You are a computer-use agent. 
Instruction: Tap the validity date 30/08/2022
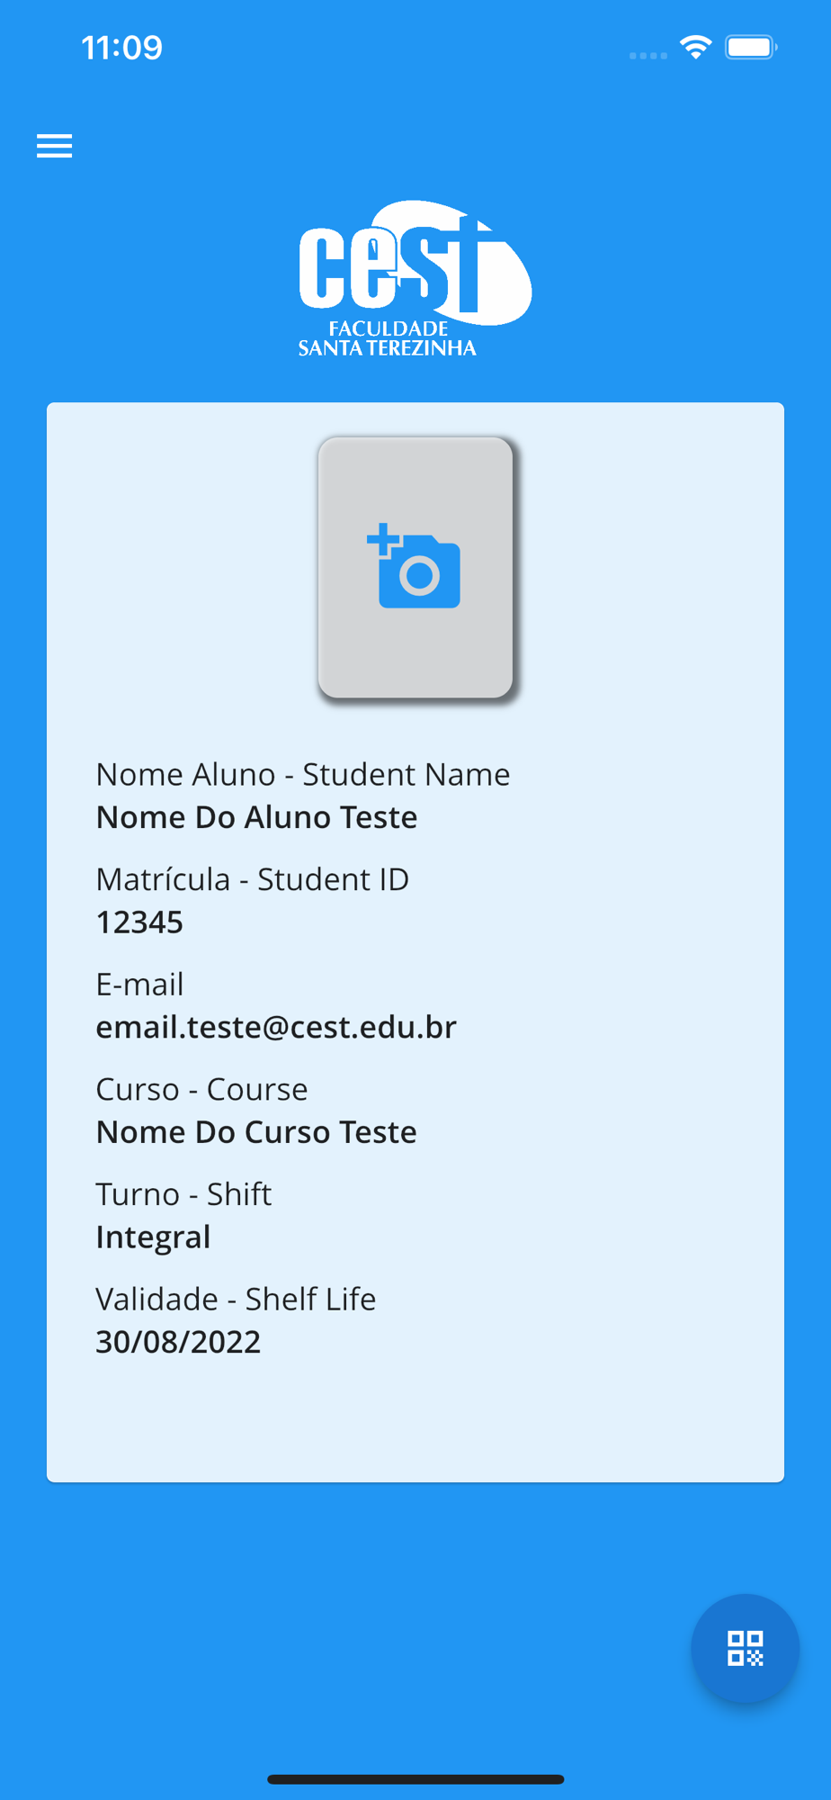(178, 1342)
